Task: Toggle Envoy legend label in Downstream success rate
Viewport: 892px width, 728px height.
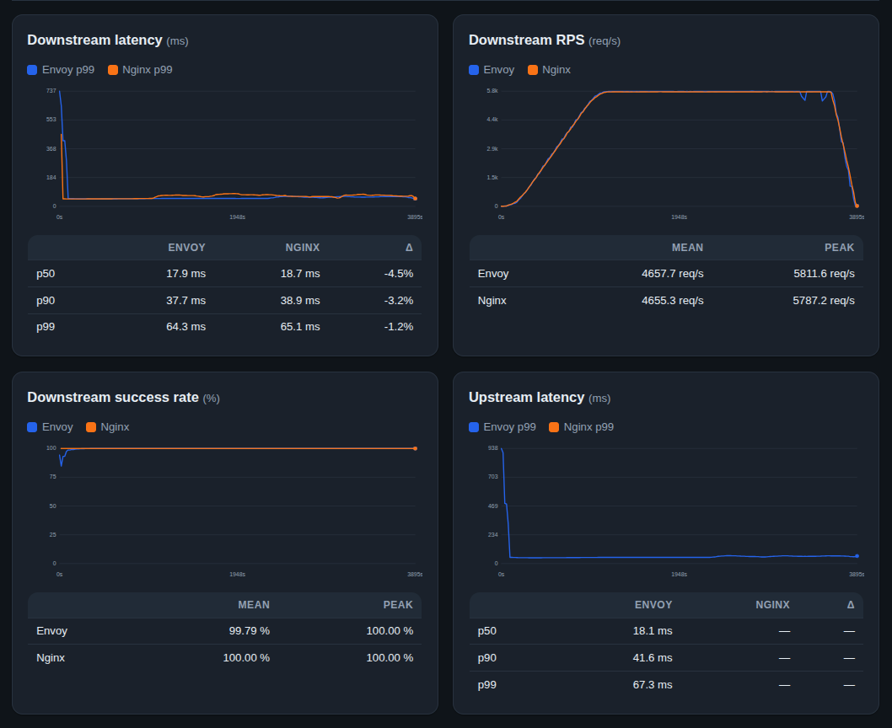Action: point(57,427)
